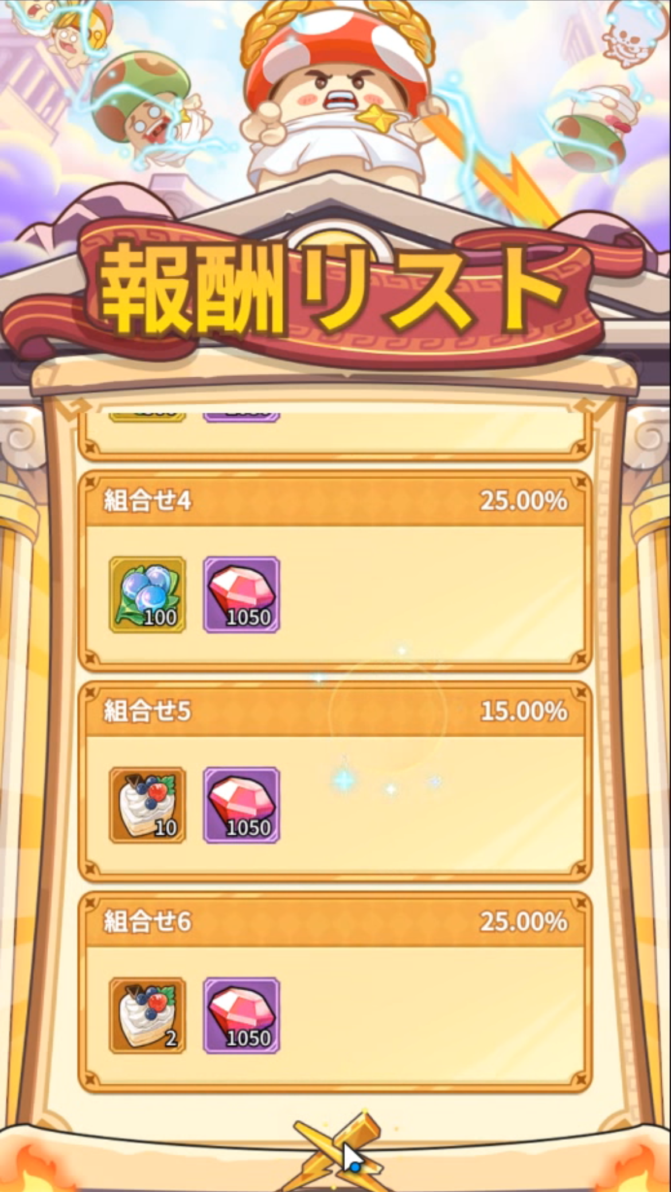Click the 25.00% rate of 組合せ6
This screenshot has height=1192, width=671.
coord(524,922)
